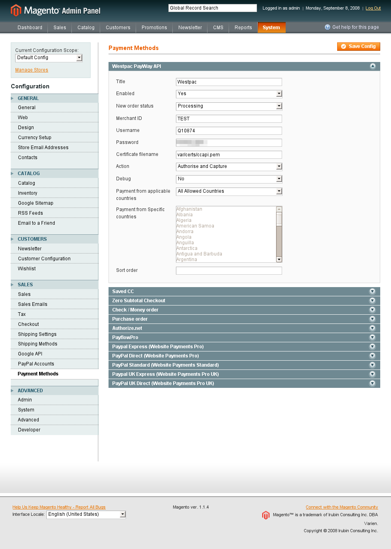Open the CMS menu

[x=218, y=28]
